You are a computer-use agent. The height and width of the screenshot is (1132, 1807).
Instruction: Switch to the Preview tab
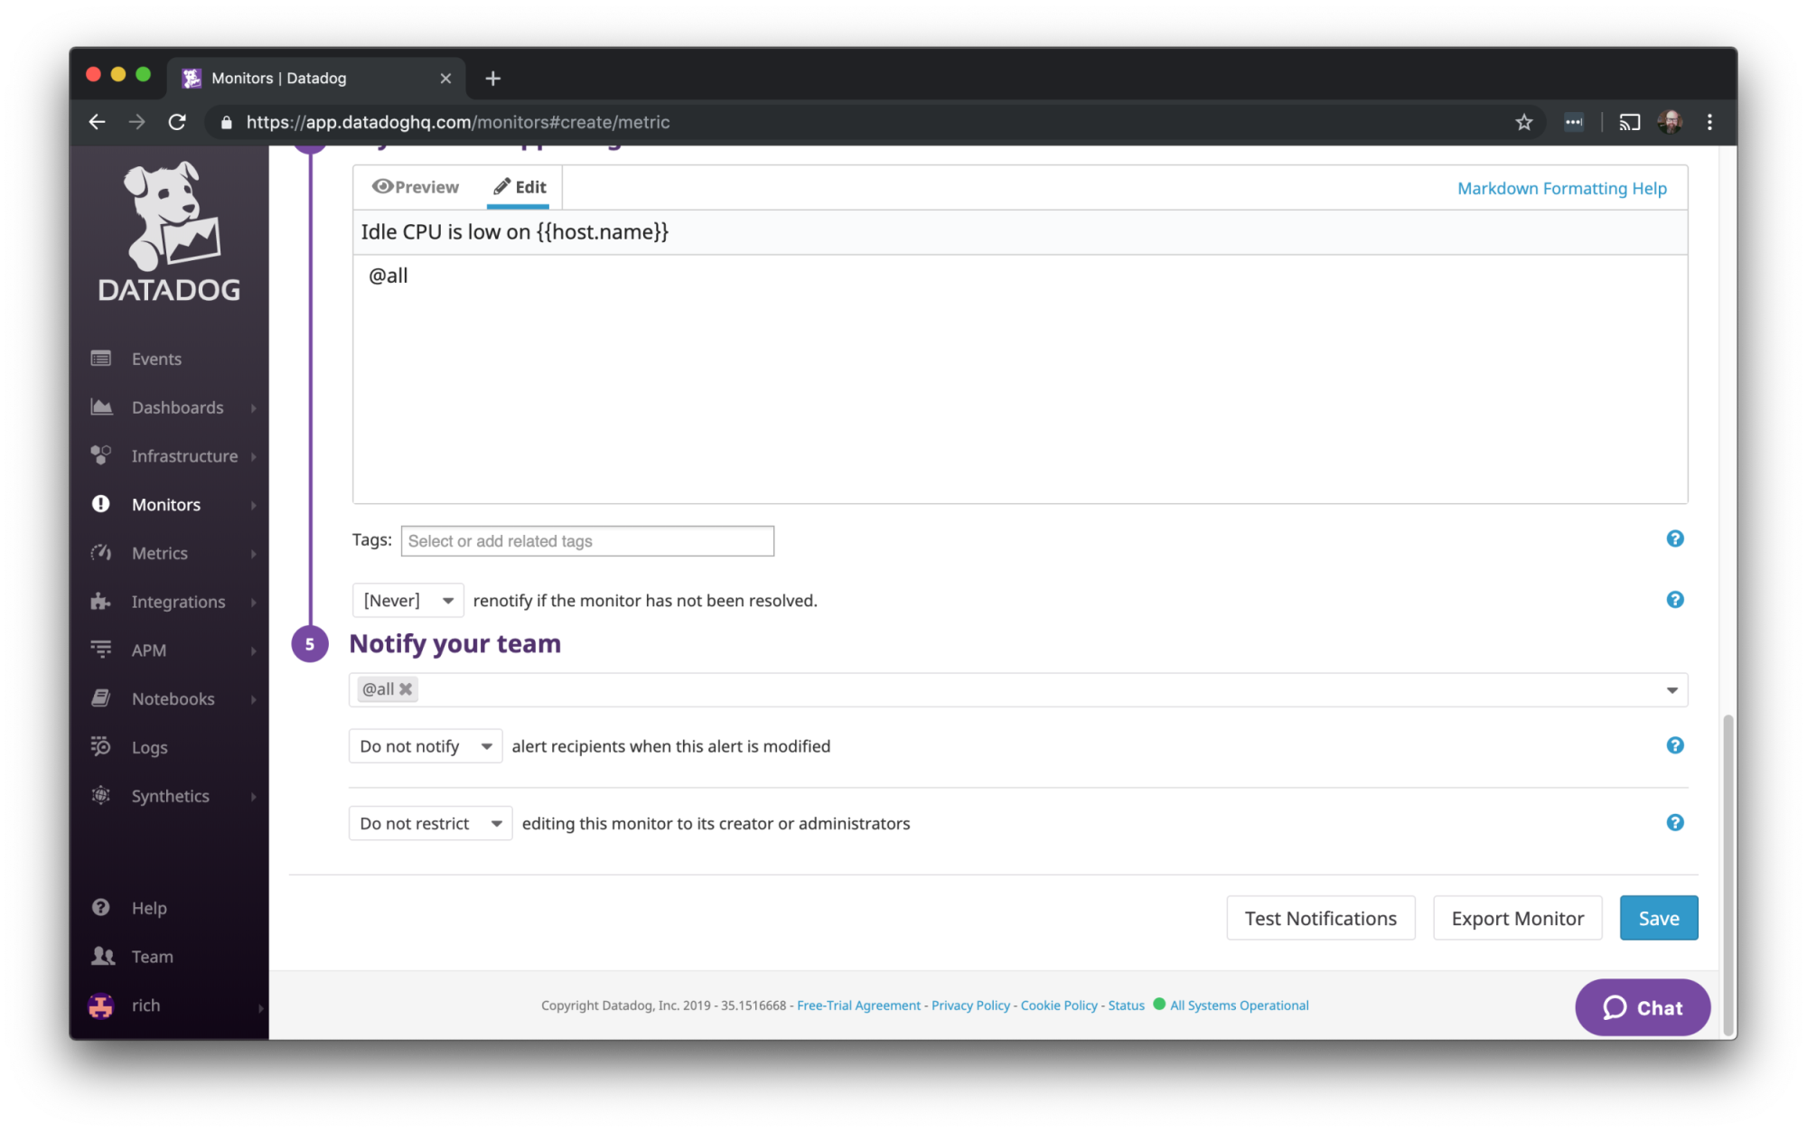(x=416, y=186)
